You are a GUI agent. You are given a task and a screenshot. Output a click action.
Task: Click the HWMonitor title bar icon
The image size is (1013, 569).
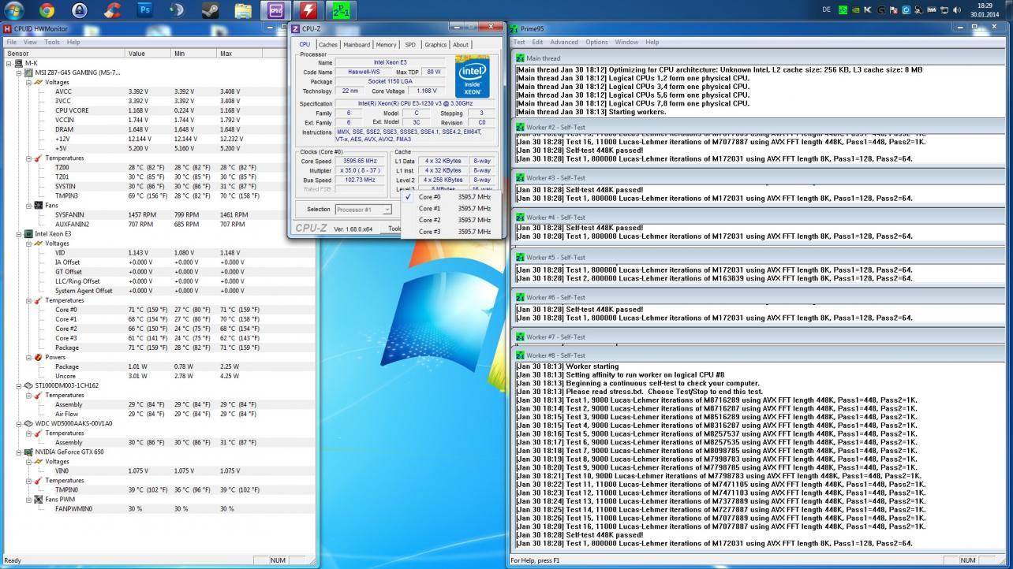pyautogui.click(x=7, y=29)
